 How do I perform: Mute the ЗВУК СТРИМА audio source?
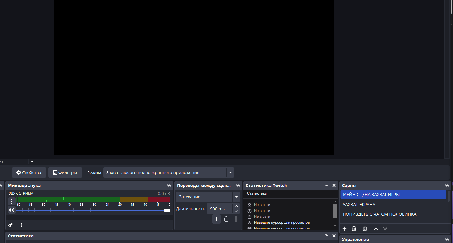[12, 210]
